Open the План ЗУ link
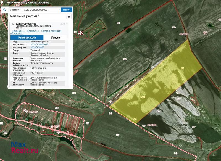221x161 pixels. click(18, 31)
